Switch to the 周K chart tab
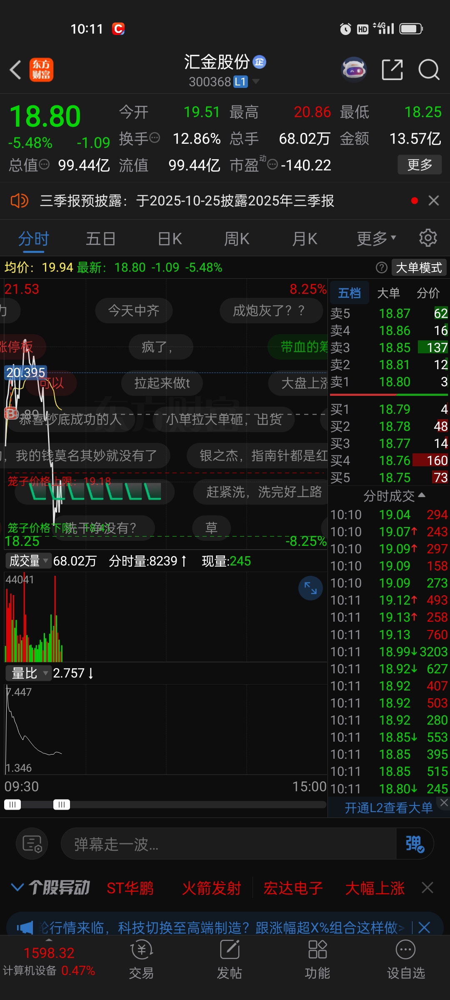This screenshot has height=1000, width=450. click(x=237, y=239)
